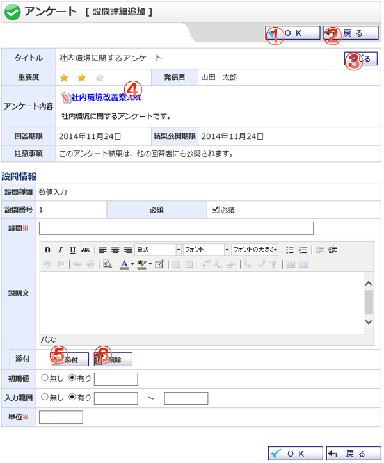Image resolution: width=384 pixels, height=463 pixels.
Task: Toggle the 必須 checkbox
Action: pyautogui.click(x=216, y=209)
